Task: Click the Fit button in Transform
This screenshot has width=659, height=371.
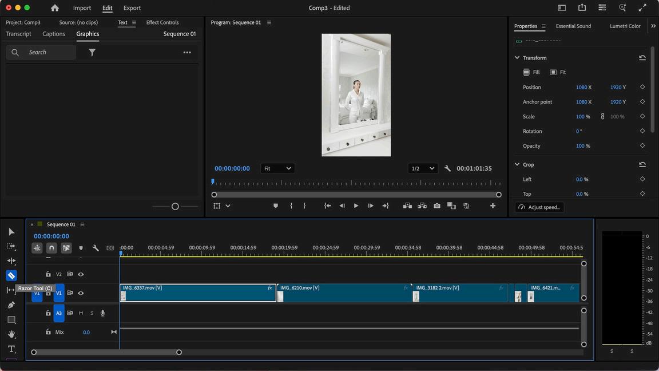Action: coord(558,72)
